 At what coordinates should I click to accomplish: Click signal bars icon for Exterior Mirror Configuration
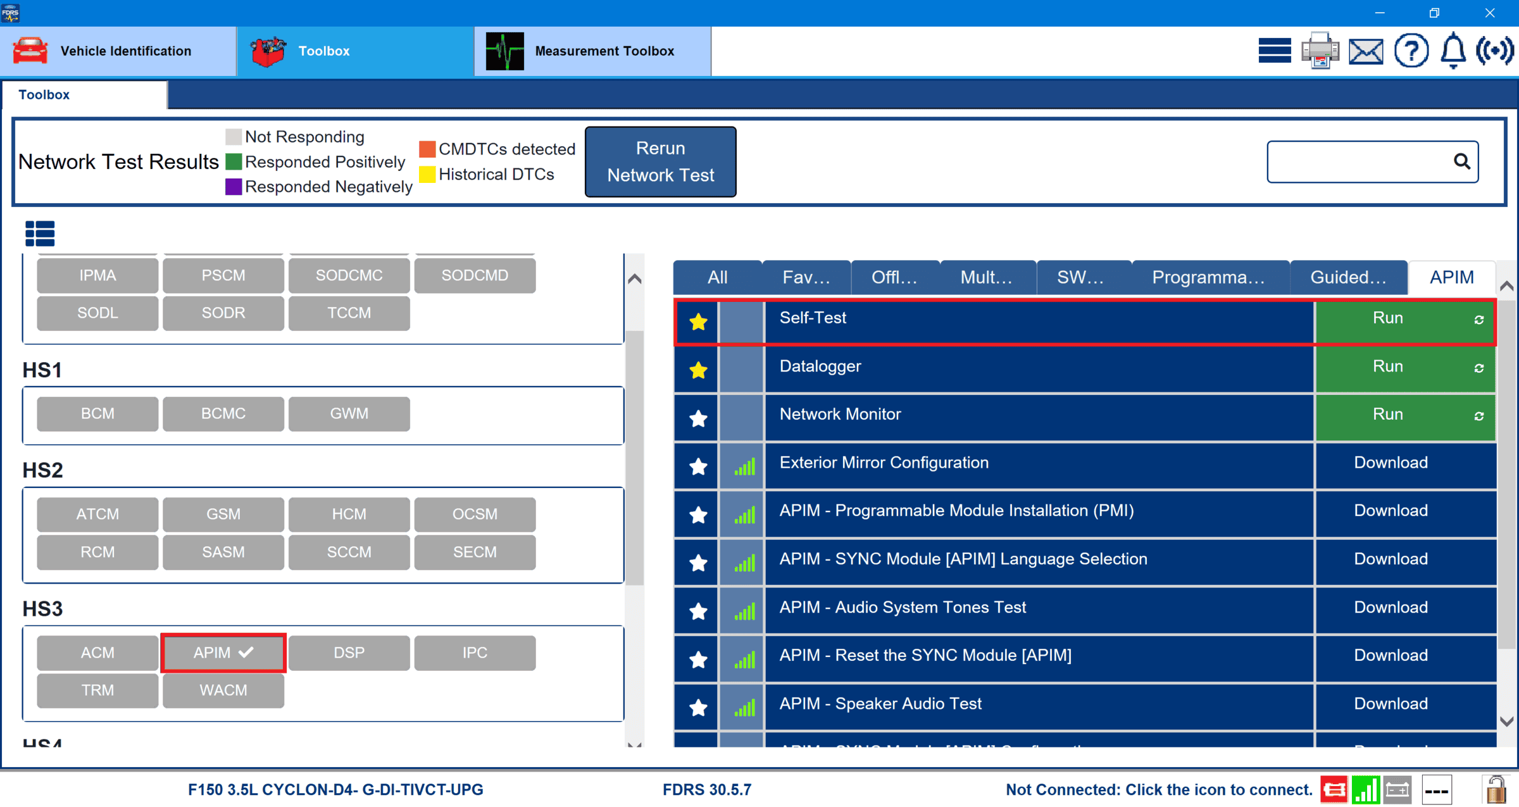click(744, 466)
